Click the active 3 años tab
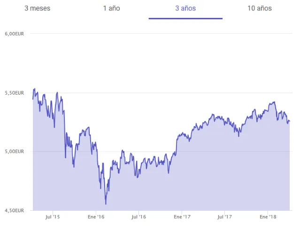 (185, 8)
